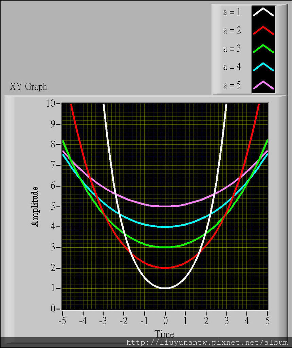Click the X-axis maximum value 5
Image resolution: width=292 pixels, height=348 pixels.
tap(268, 321)
